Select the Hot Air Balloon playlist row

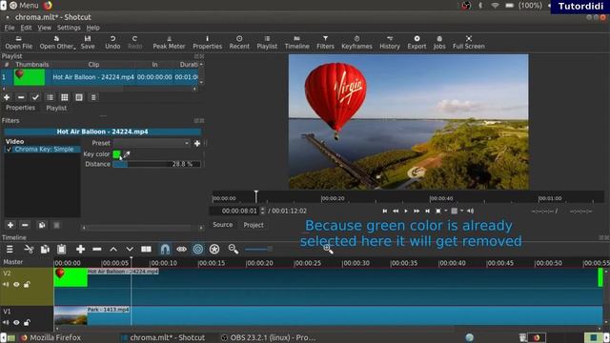pyautogui.click(x=99, y=77)
